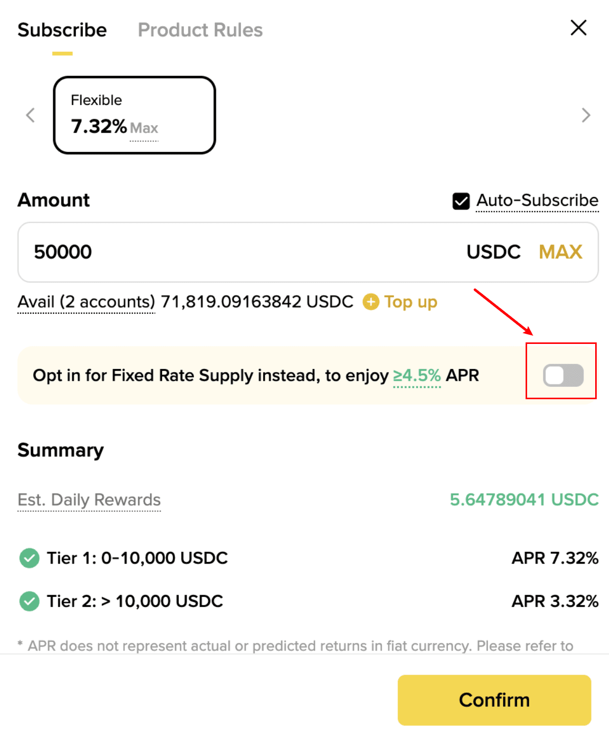Toggle the Auto-Subscribe checkbox
Image resolution: width=609 pixels, height=737 pixels.
(x=461, y=201)
